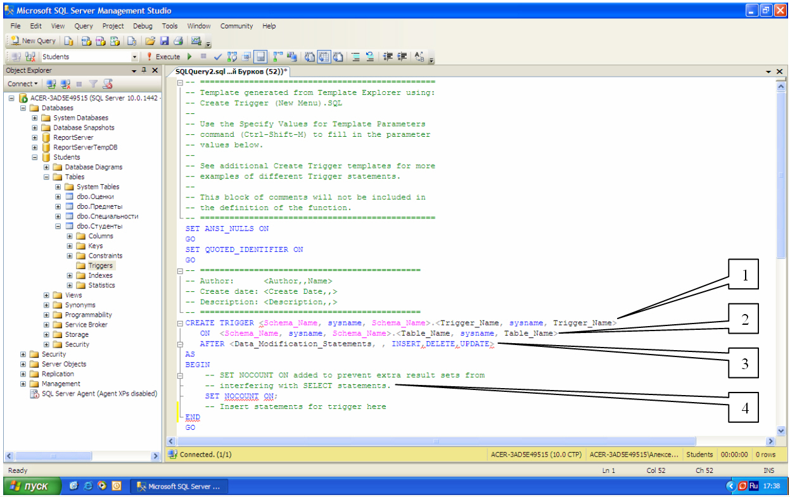Toggle the Results to Grid button
The height and width of the screenshot is (497, 790).
[x=324, y=56]
